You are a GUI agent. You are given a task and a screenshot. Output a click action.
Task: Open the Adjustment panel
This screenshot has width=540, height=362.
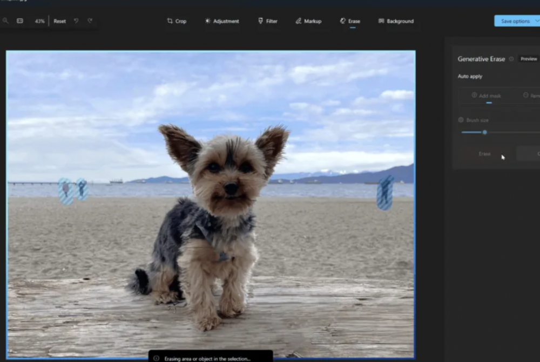222,21
